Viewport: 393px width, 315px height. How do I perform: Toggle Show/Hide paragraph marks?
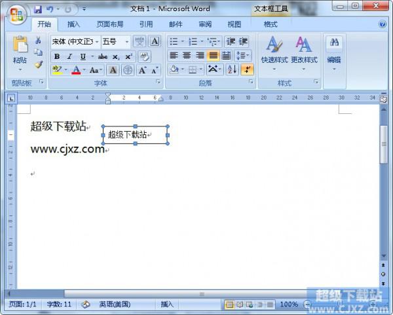(x=247, y=69)
